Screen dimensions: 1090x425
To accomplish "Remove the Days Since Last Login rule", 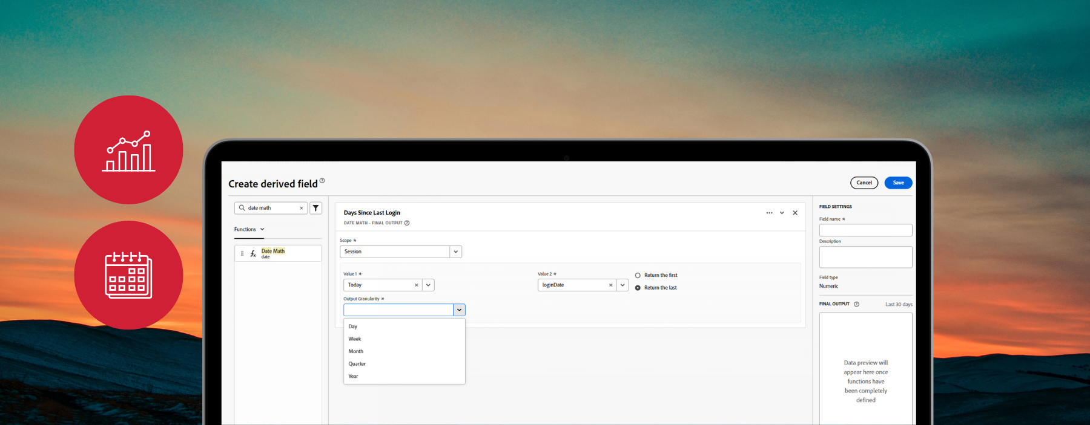I will tap(795, 213).
